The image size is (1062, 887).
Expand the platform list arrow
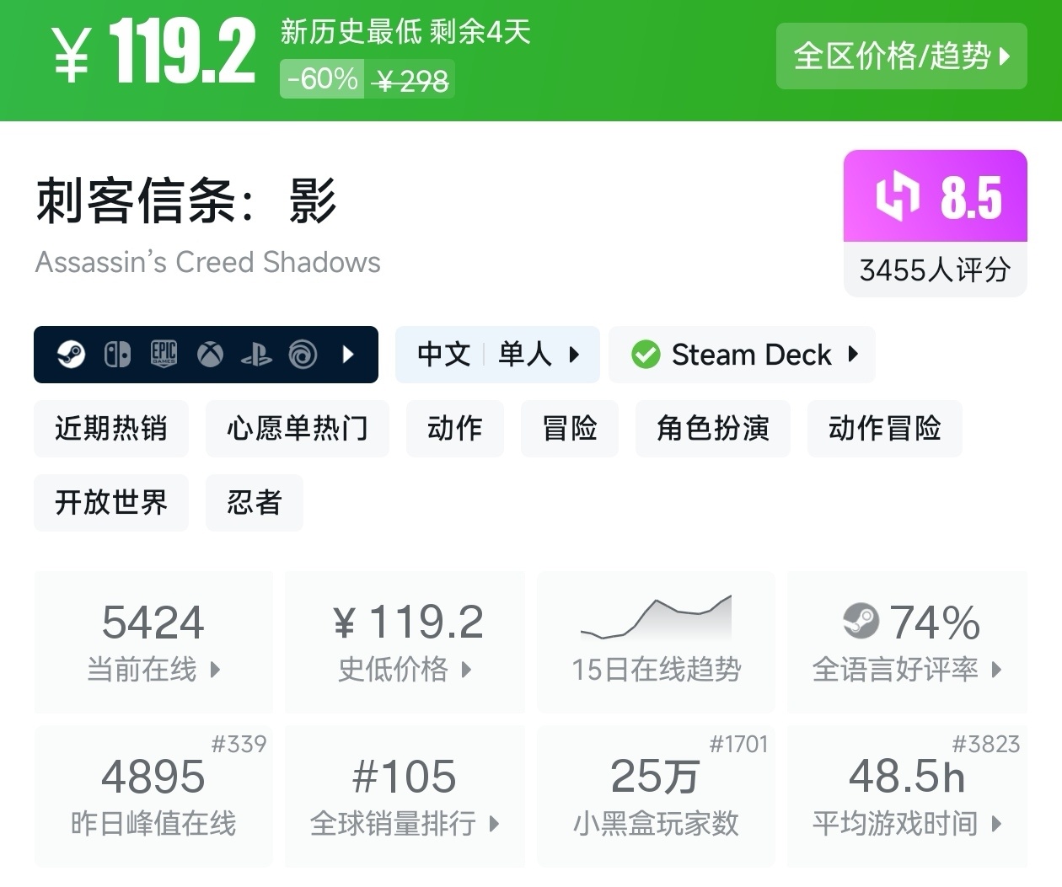point(348,355)
